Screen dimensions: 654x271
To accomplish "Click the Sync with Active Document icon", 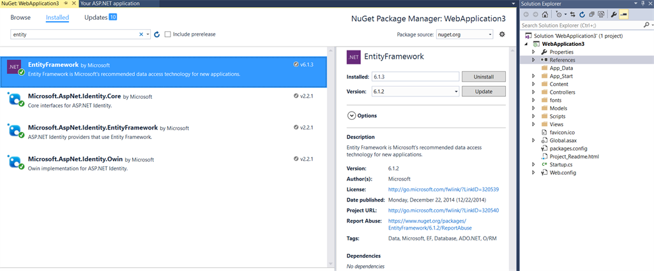I will click(x=574, y=14).
